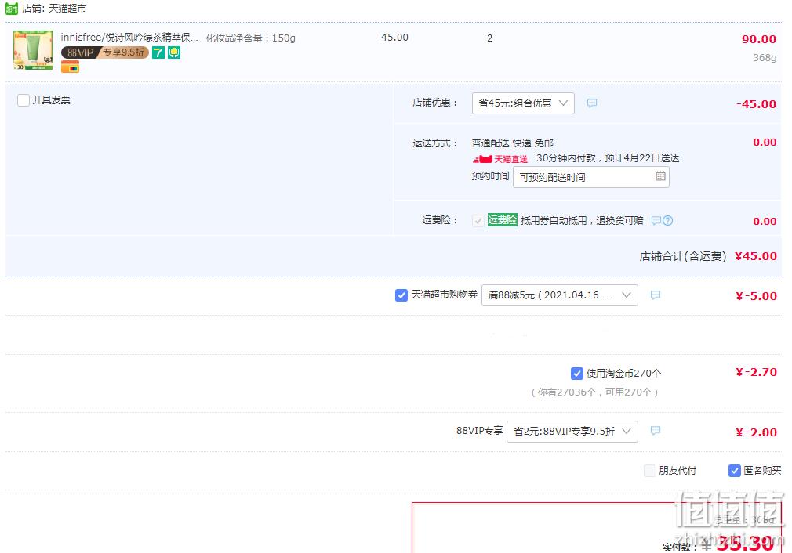Click the 店铺合计(含运费) total text

[x=683, y=256]
